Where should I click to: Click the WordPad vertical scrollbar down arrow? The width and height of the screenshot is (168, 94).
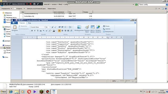135,78
